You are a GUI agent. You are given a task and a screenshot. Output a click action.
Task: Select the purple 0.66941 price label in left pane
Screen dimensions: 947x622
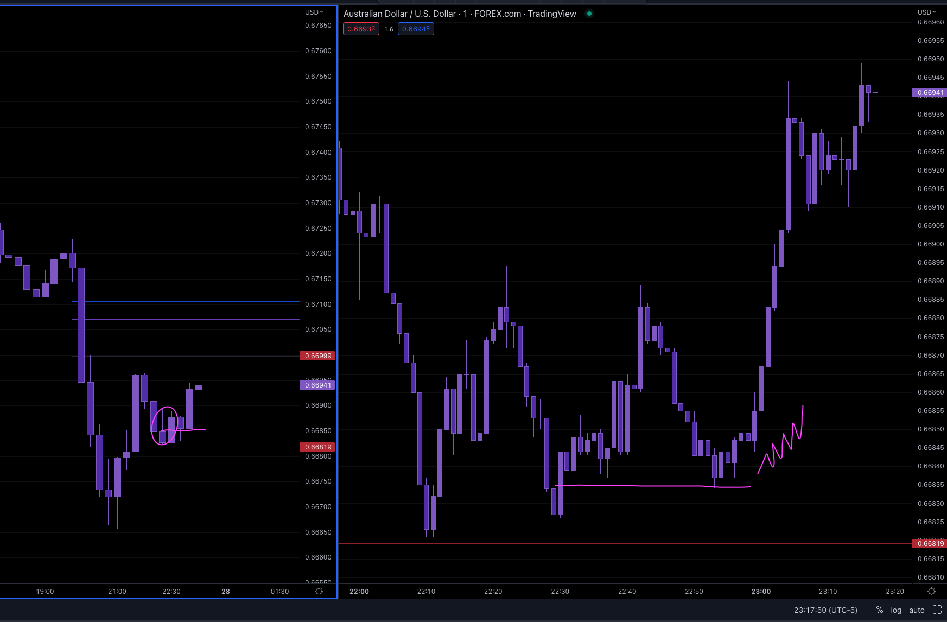coord(318,385)
